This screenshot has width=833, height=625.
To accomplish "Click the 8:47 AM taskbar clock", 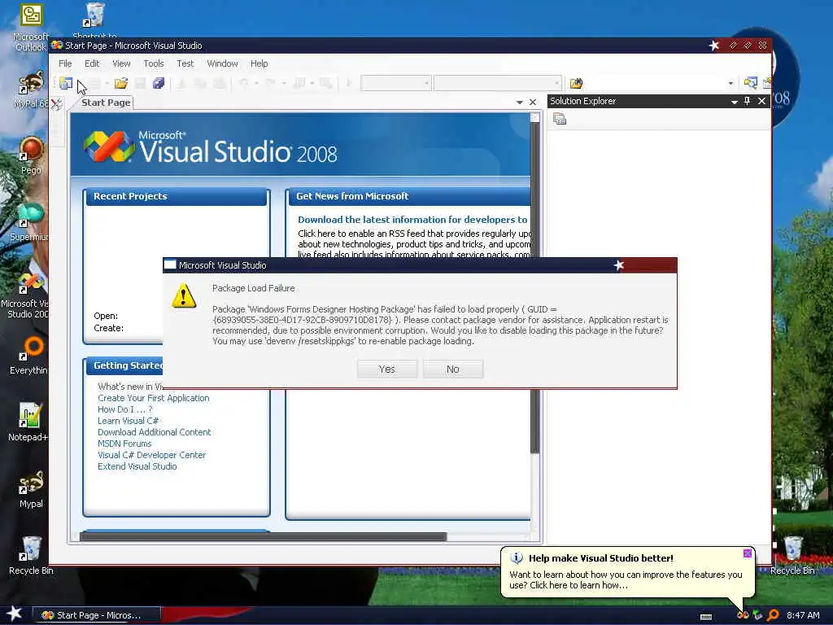I will tap(803, 615).
